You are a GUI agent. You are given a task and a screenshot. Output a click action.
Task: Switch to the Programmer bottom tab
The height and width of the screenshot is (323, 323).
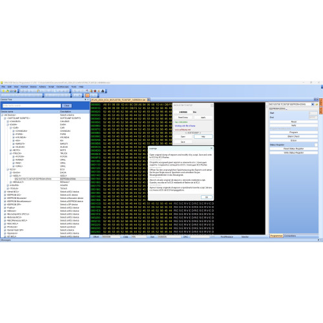[276, 236]
